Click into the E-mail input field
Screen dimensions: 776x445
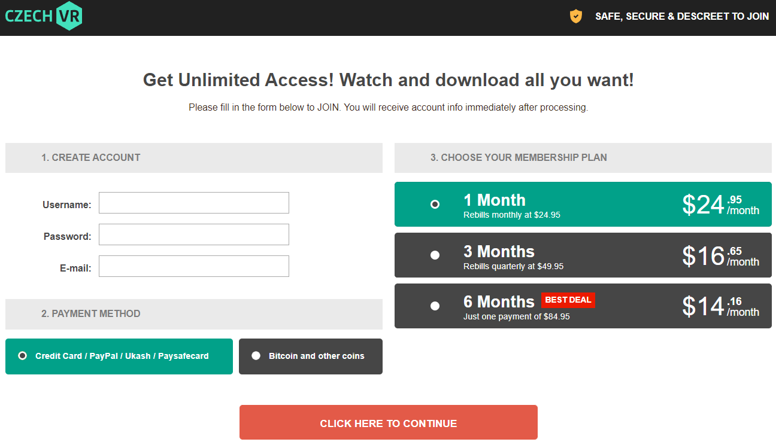pyautogui.click(x=193, y=266)
